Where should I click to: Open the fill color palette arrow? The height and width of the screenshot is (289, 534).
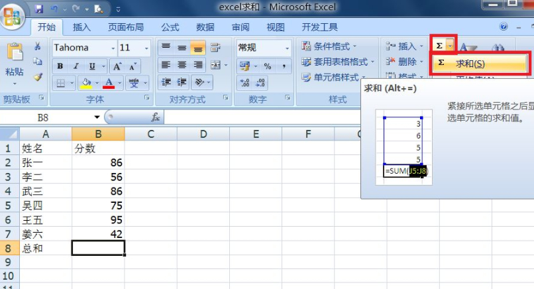pyautogui.click(x=97, y=83)
